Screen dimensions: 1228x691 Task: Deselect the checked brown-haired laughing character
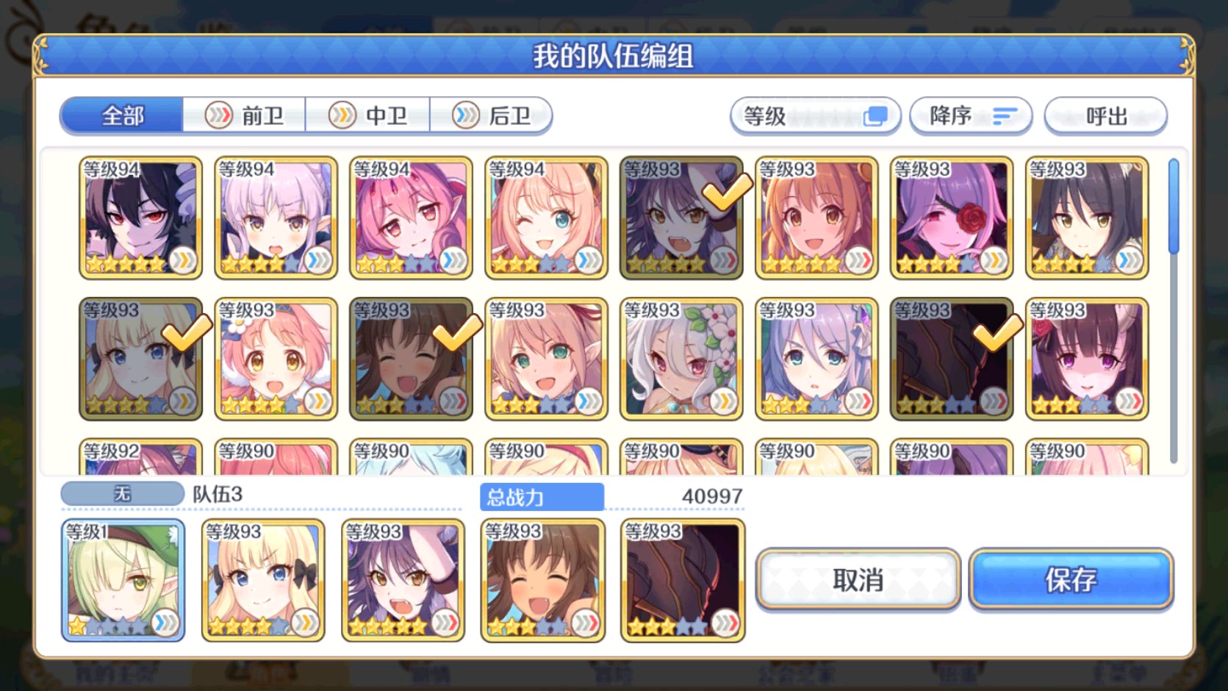click(411, 359)
